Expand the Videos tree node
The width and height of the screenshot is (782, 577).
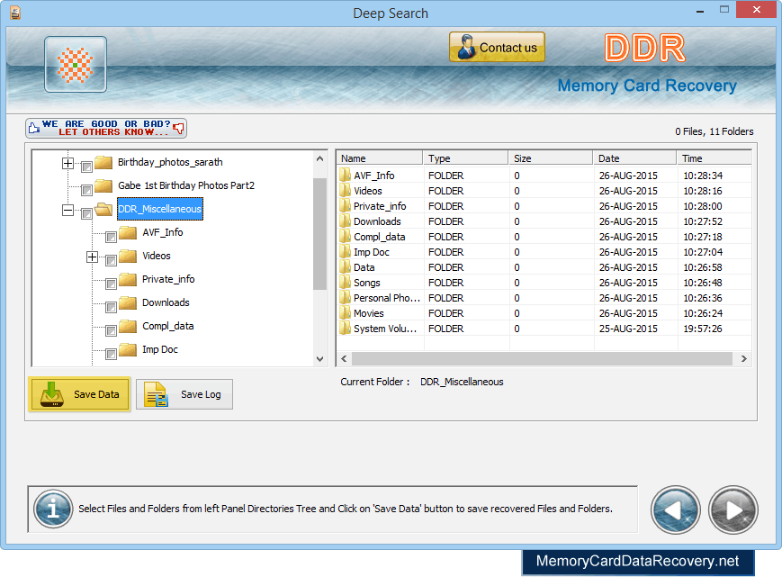tap(93, 257)
